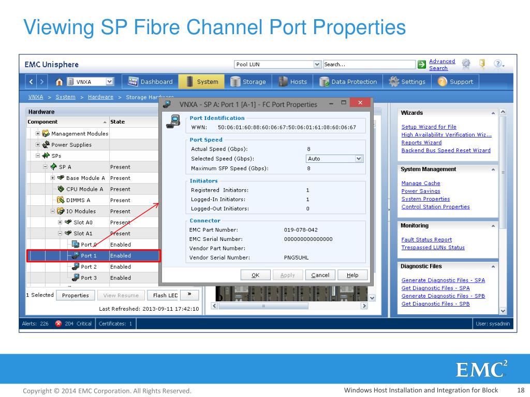
Task: Click the Power Supplies component icon
Action: [x=46, y=145]
